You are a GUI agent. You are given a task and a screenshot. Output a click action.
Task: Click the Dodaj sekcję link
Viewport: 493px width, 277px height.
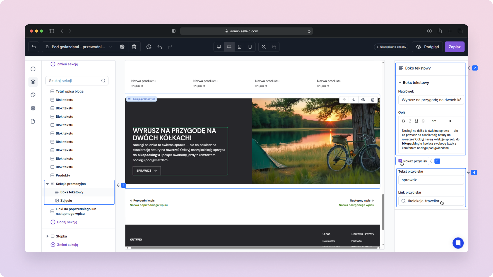(67, 222)
